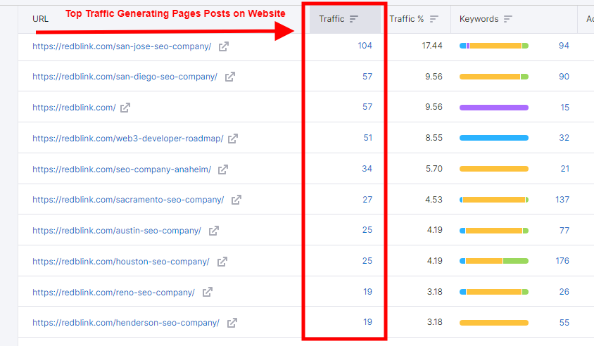Click the blue keyword bar for web3-developer-roadmap

(494, 138)
